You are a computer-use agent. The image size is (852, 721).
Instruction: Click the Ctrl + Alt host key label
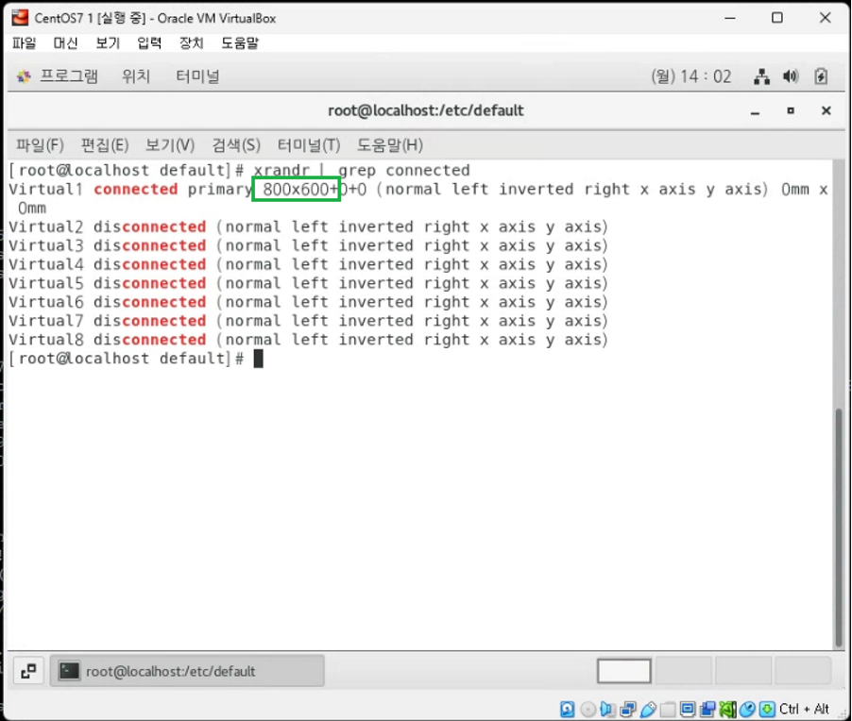point(804,709)
